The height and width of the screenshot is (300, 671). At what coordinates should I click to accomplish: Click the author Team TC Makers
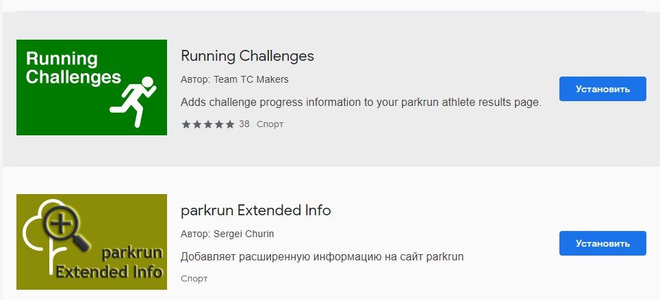coord(251,79)
